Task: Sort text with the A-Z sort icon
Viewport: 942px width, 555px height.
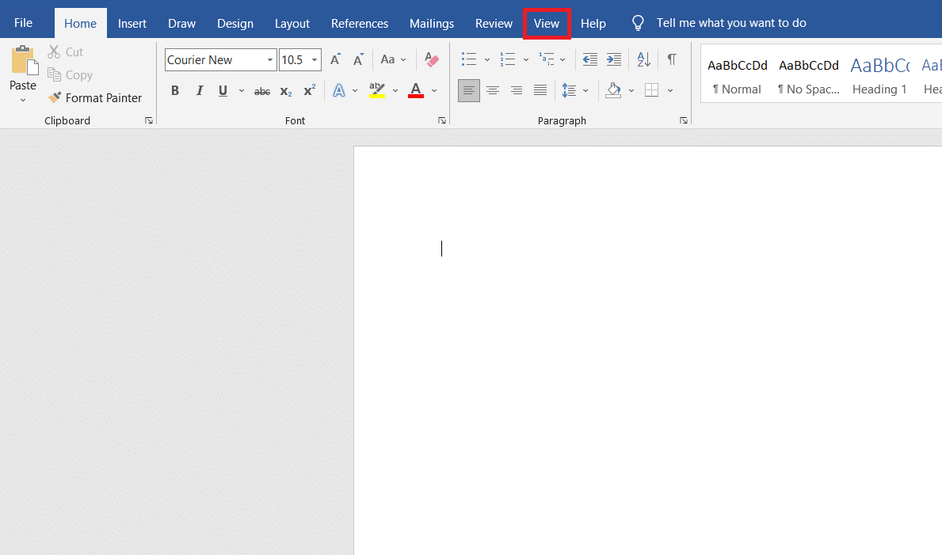Action: point(643,59)
